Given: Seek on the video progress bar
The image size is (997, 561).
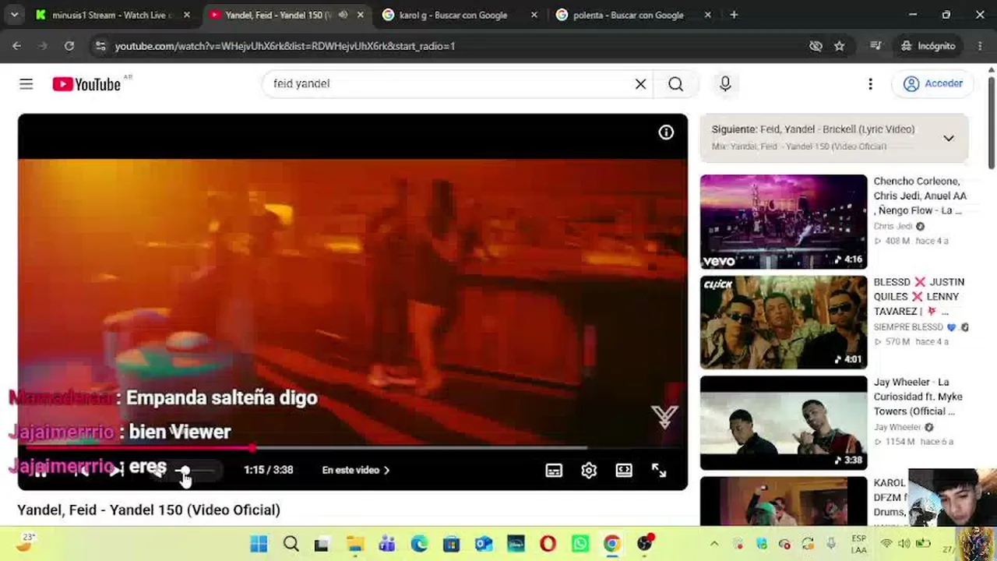Looking at the screenshot, I should [352, 448].
